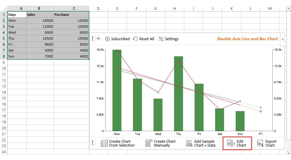Click the Fri axis label
Viewport: 291px width, 160px height.
[x=199, y=134]
